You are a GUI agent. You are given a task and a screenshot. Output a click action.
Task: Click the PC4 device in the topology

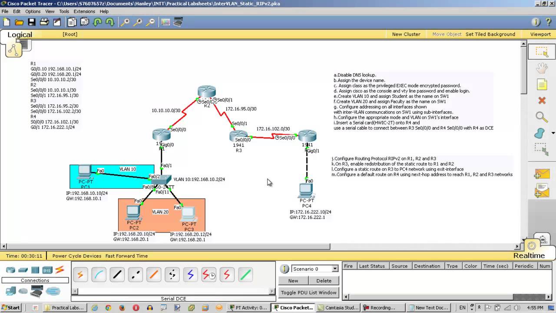tap(306, 190)
